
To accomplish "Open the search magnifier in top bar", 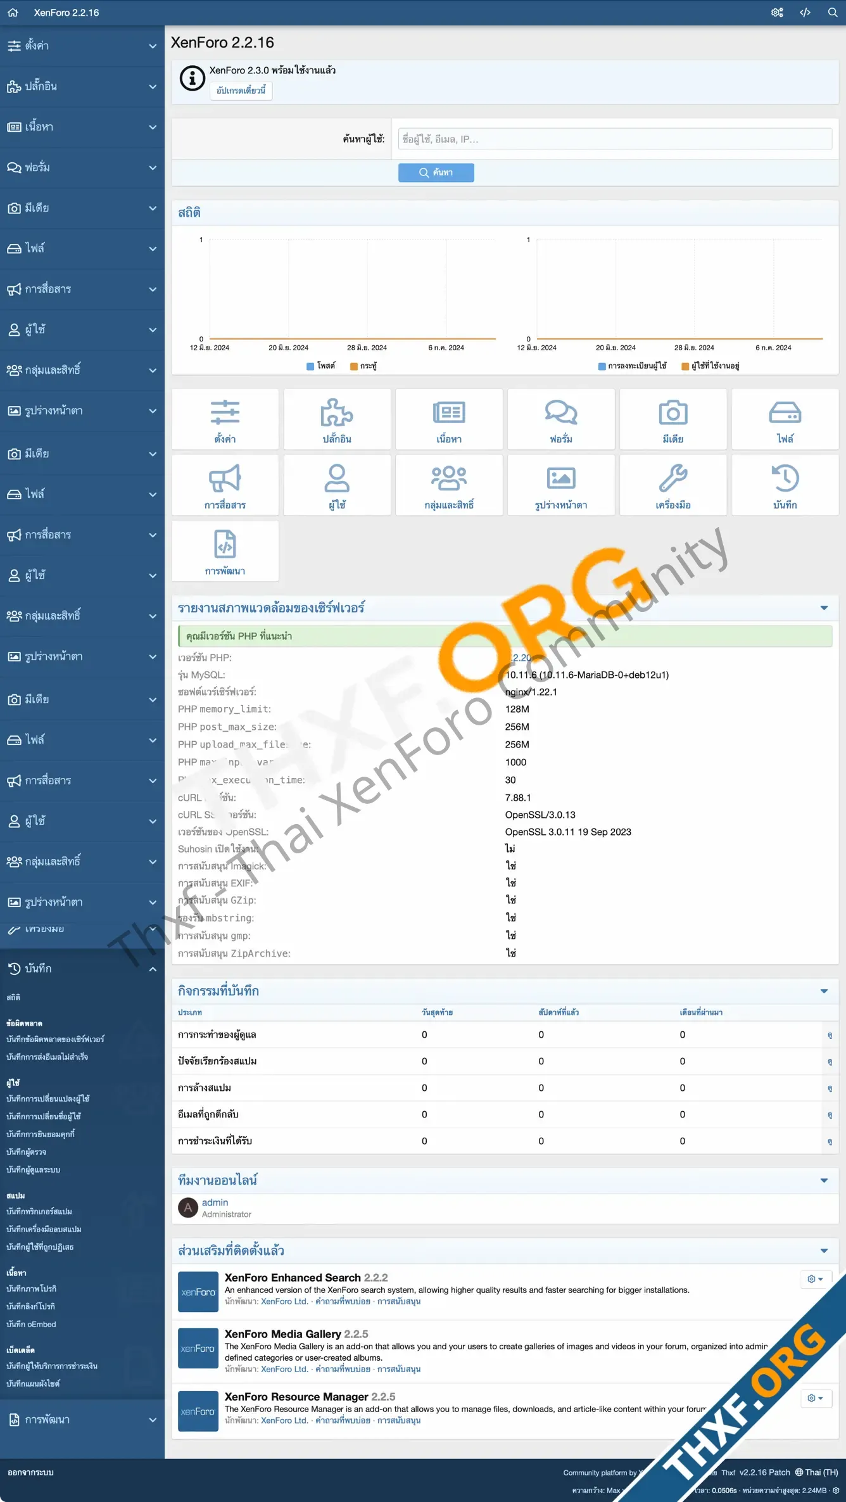I will tap(833, 13).
